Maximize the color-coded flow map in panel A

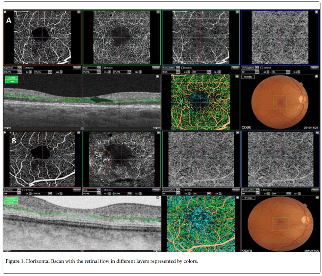coord(237,76)
